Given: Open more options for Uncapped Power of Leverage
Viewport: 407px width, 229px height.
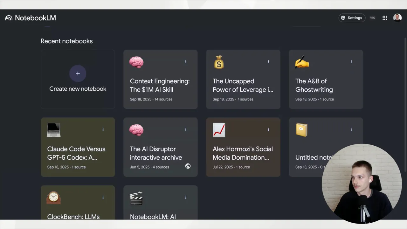Looking at the screenshot, I should point(268,62).
